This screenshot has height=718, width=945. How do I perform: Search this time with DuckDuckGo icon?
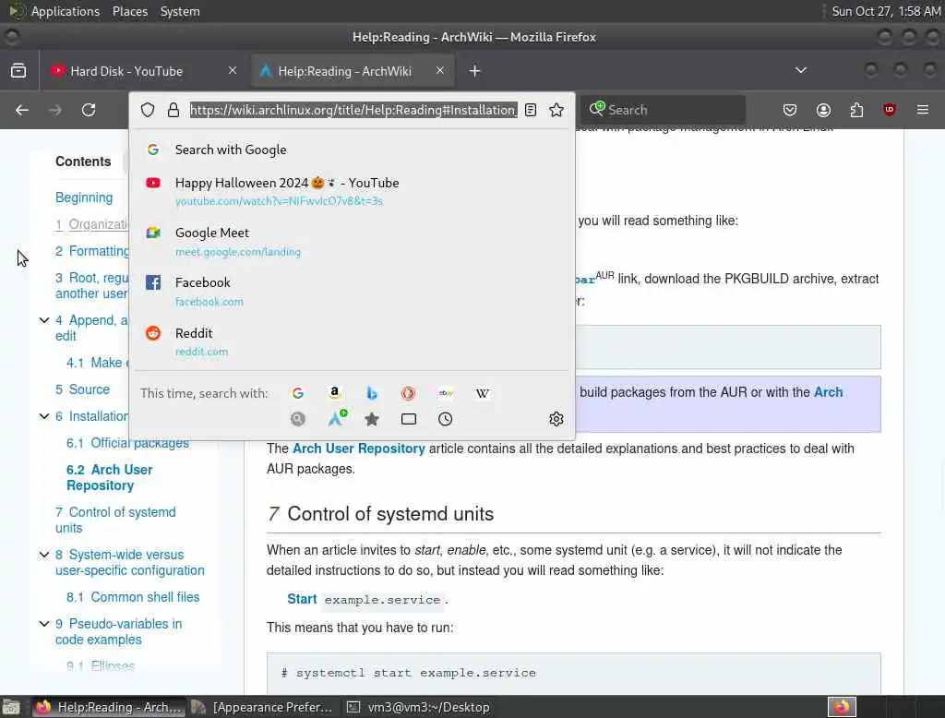click(x=408, y=393)
